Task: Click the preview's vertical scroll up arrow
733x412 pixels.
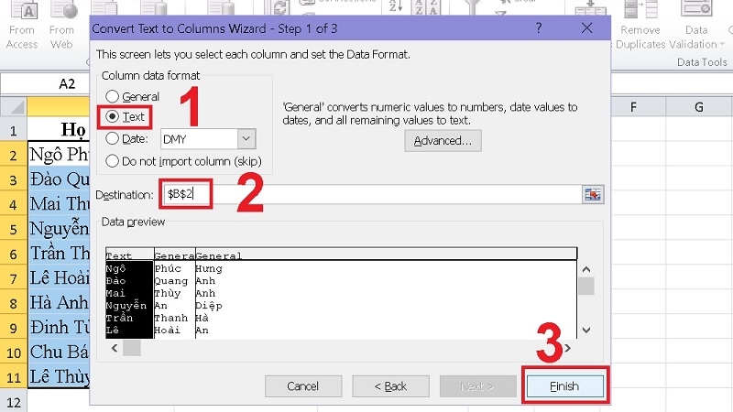Action: 586,269
